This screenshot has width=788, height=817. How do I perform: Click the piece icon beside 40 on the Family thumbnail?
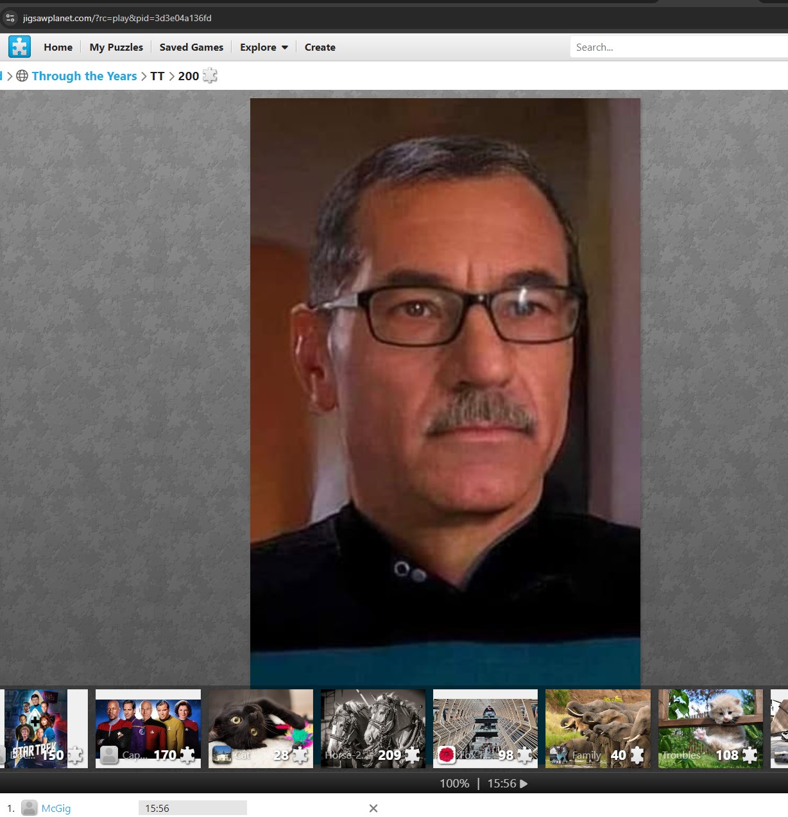click(x=637, y=755)
